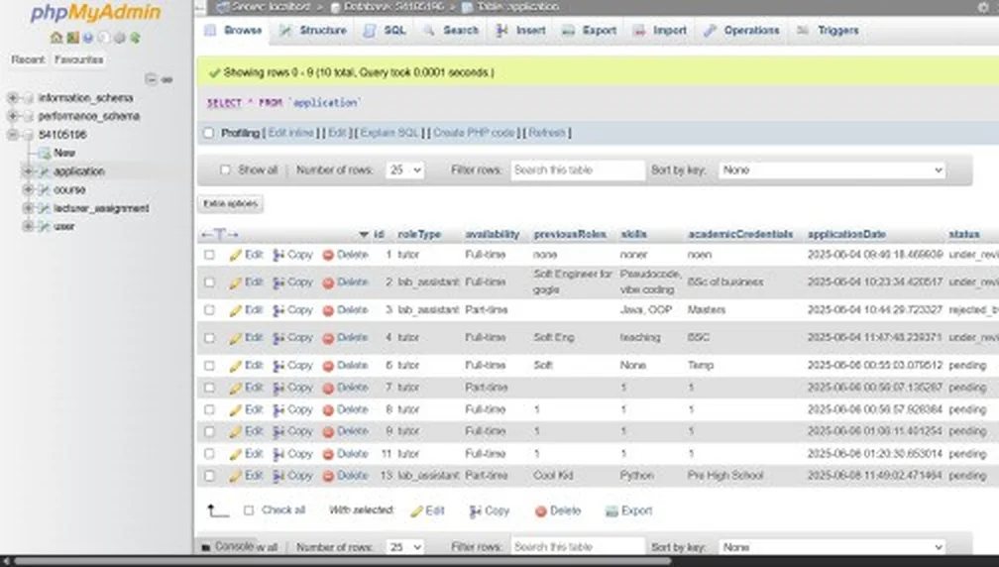
Task: Click pencil Edit icon for row id 8
Action: 236,410
